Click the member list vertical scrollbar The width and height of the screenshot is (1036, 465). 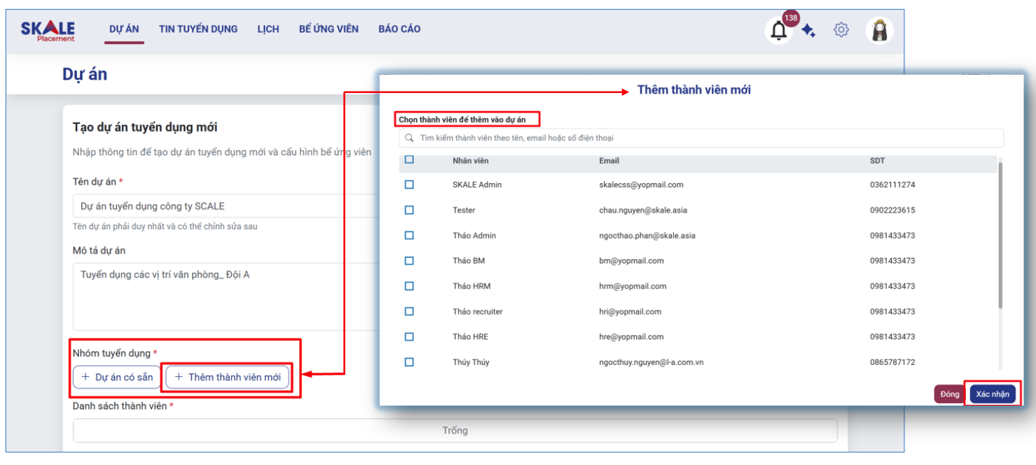[x=1000, y=234]
